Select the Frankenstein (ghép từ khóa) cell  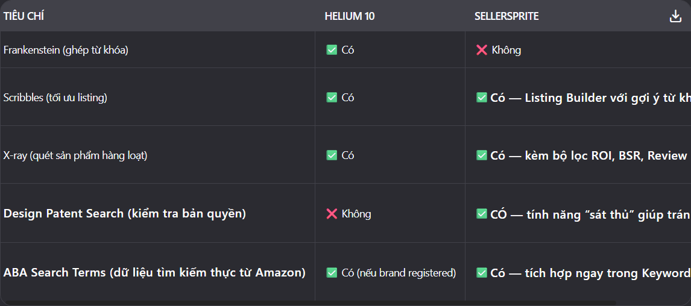[x=157, y=50]
